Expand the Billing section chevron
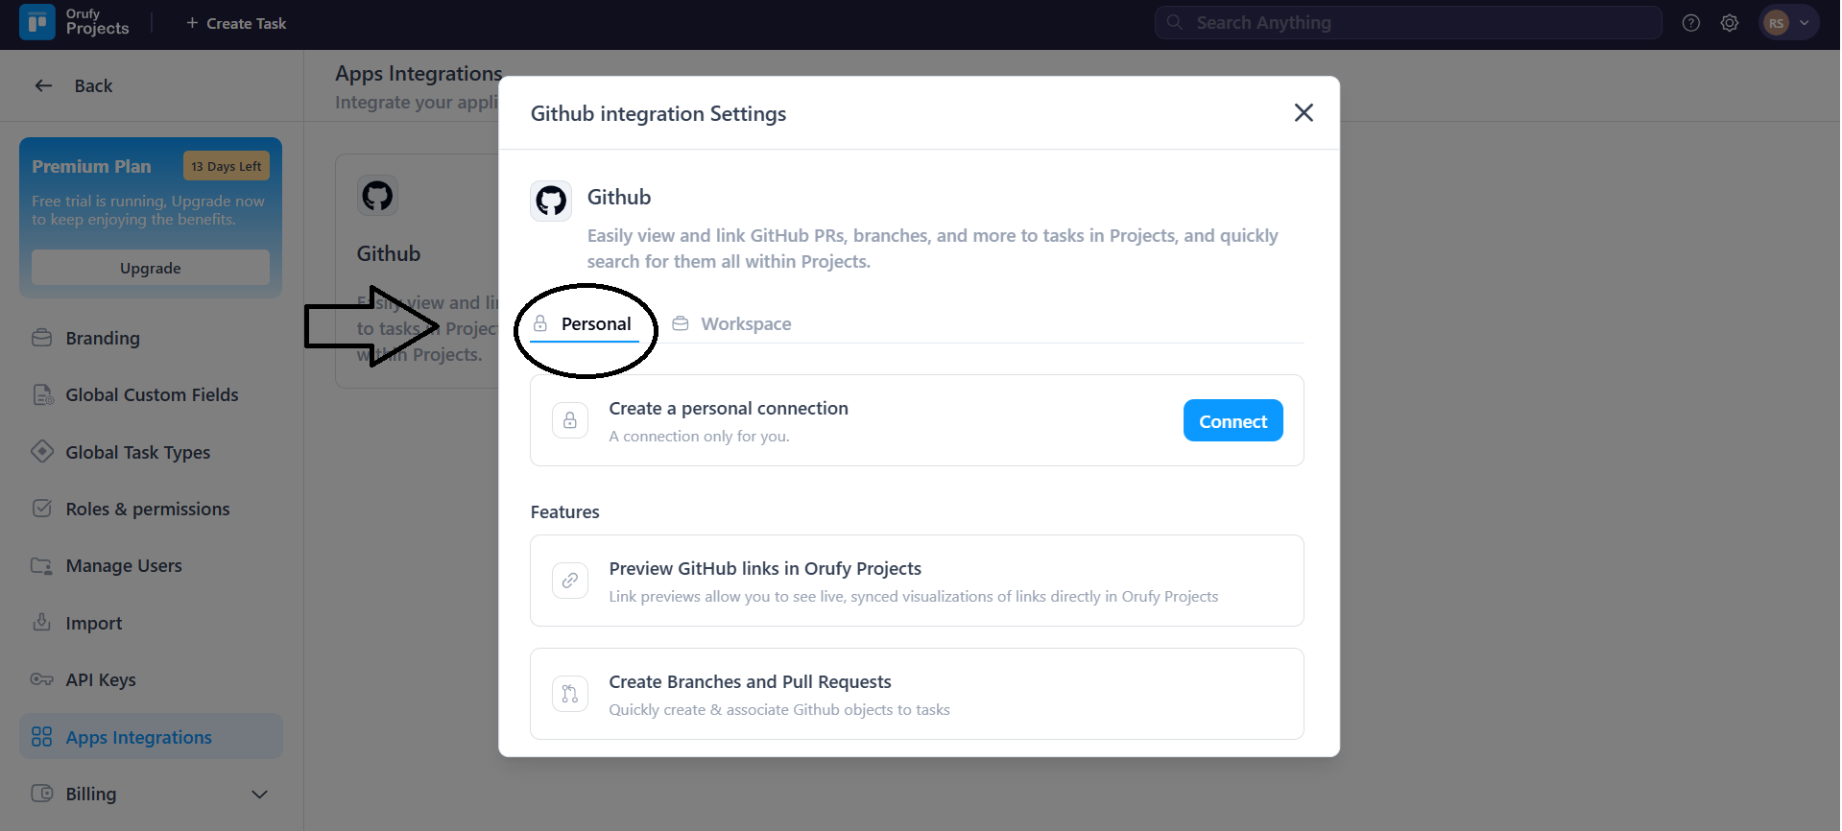Image resolution: width=1842 pixels, height=831 pixels. (259, 795)
